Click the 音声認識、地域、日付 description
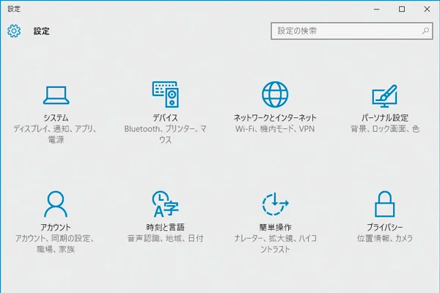This screenshot has height=293, width=440. [165, 238]
